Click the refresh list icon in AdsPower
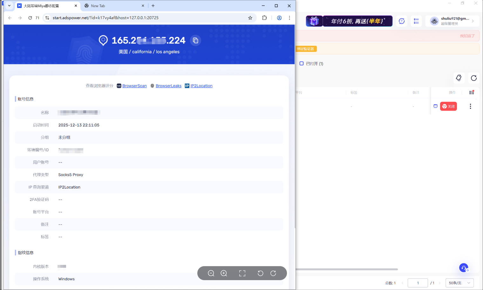The image size is (483, 290). (473, 78)
